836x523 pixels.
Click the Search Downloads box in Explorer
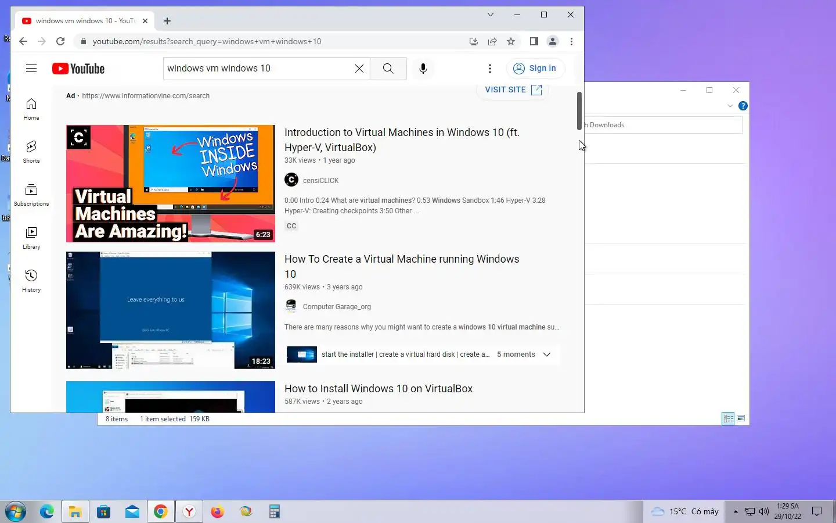point(664,125)
